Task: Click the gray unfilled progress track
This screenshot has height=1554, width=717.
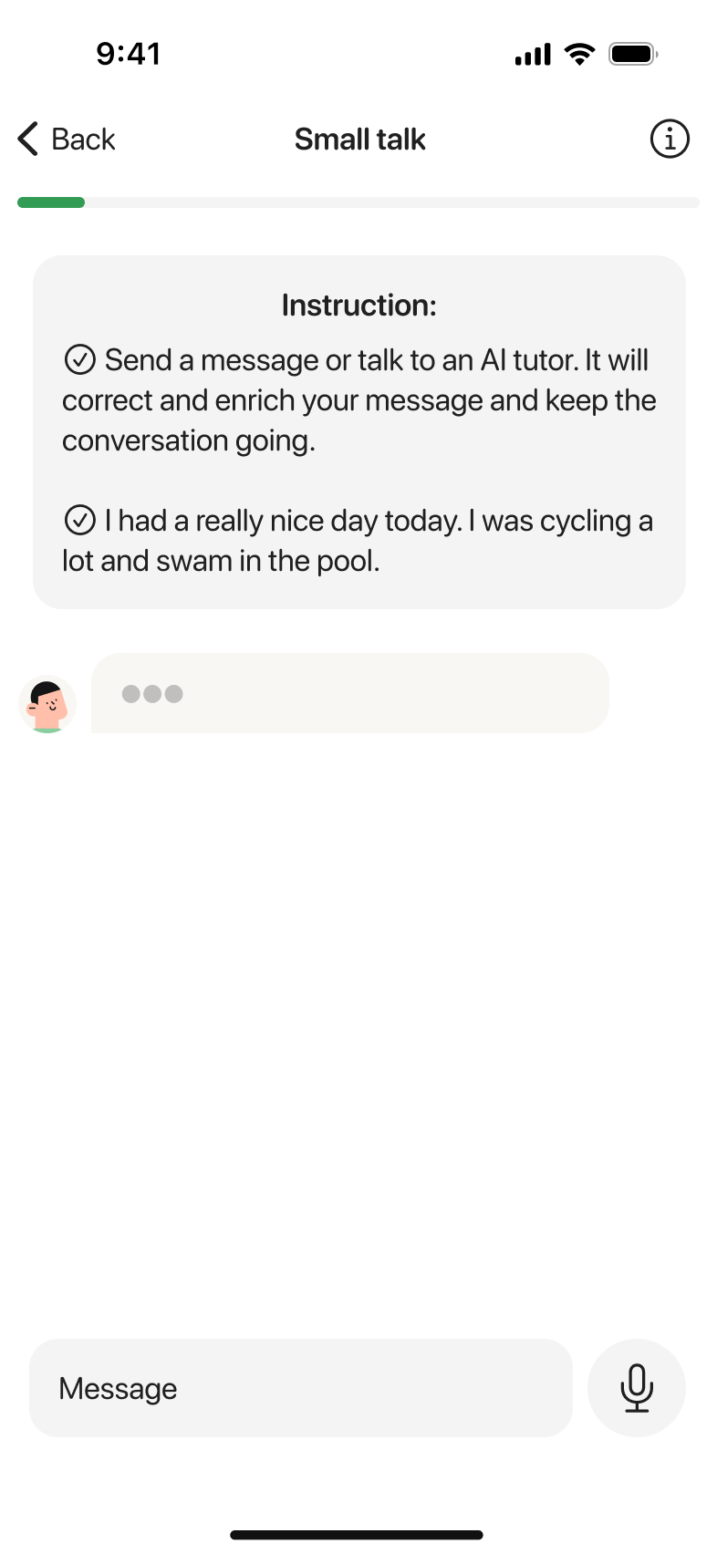Action: pos(392,202)
